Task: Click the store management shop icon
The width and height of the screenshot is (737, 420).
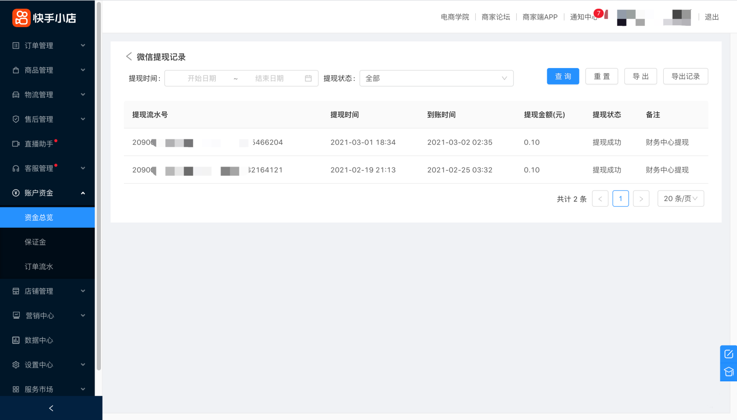Action: tap(16, 291)
